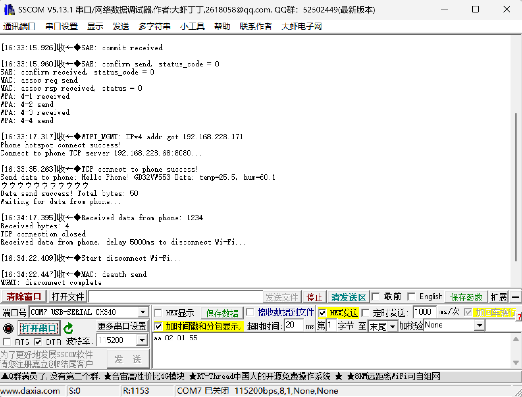Uncheck the DTR checkbox
The width and height of the screenshot is (522, 397).
[x=38, y=342]
